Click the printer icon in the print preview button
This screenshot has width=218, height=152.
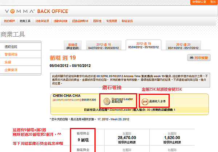[x=191, y=57]
